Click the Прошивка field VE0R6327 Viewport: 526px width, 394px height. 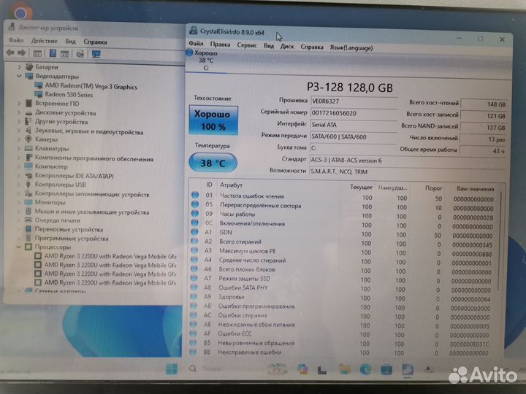[x=354, y=101]
